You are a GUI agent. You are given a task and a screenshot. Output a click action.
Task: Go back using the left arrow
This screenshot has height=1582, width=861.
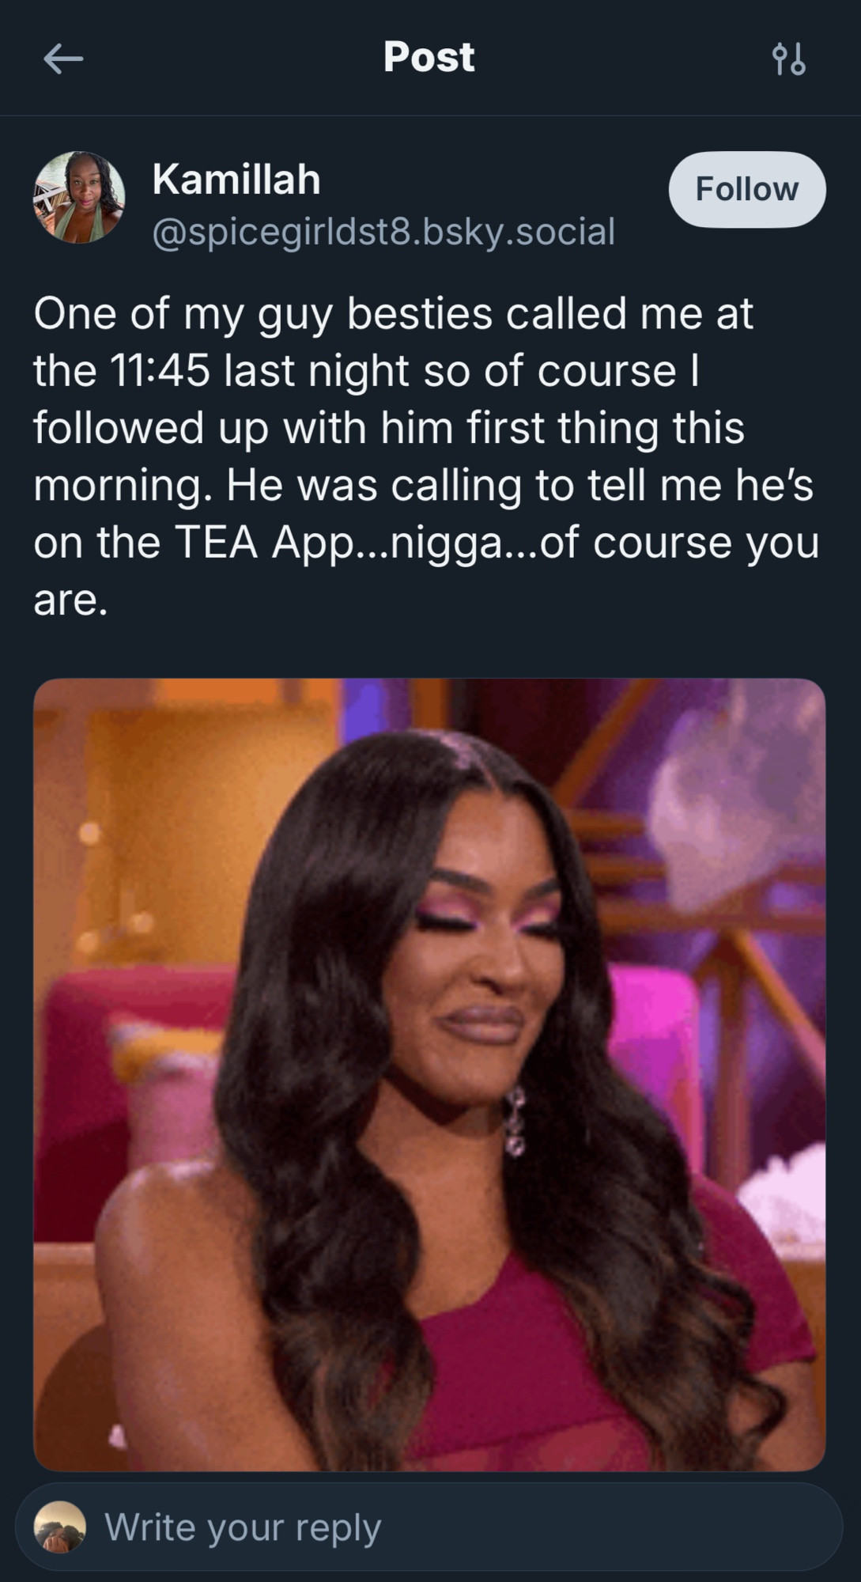click(63, 59)
